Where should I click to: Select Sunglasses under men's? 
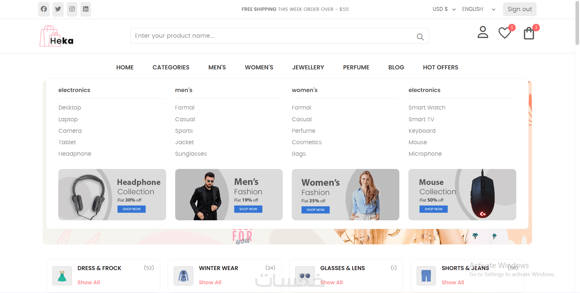click(x=191, y=154)
